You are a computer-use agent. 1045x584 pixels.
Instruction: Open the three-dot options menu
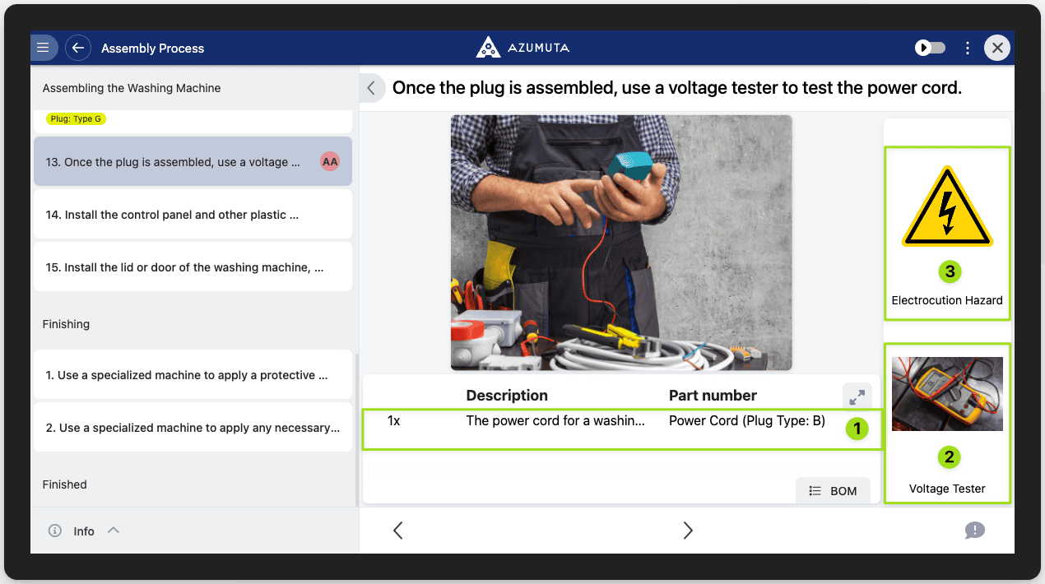click(x=968, y=48)
